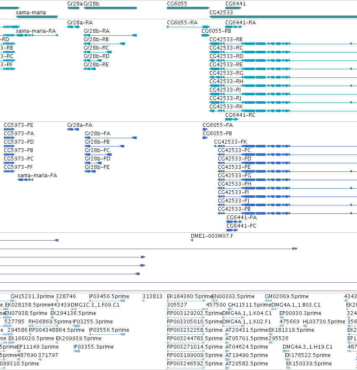The height and width of the screenshot is (370, 357).
Task: Select transcript CG6055-RB
Action: click(x=216, y=31)
